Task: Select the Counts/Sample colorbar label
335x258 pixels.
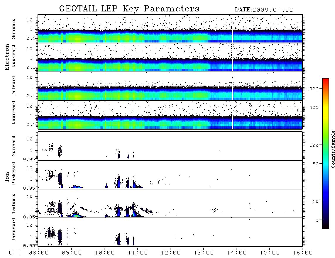Action: click(x=333, y=149)
